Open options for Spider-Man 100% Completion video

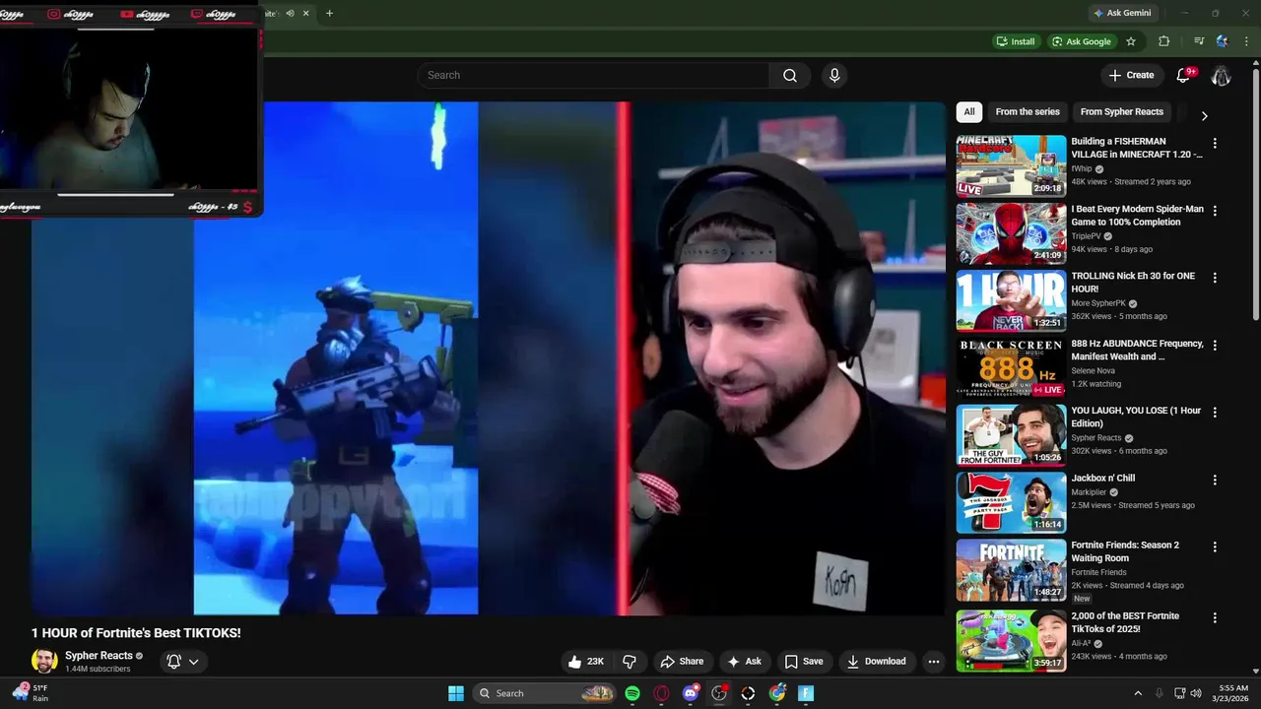pyautogui.click(x=1215, y=211)
